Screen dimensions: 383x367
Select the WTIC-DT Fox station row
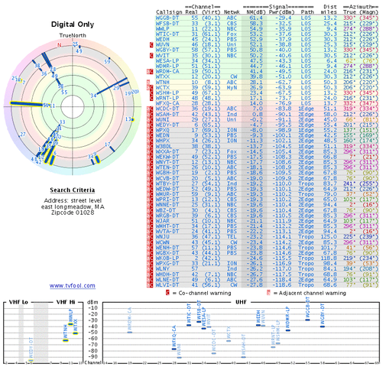click(x=267, y=34)
